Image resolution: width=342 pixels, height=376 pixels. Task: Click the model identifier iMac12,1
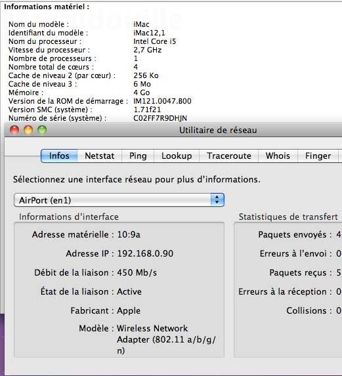point(149,33)
